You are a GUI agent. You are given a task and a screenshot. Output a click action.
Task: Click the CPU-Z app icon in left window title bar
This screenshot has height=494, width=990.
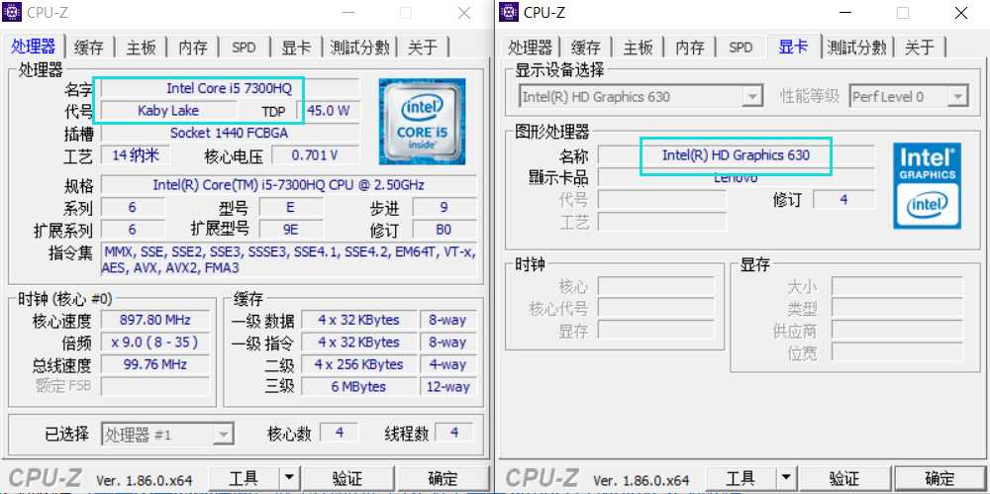(x=12, y=12)
